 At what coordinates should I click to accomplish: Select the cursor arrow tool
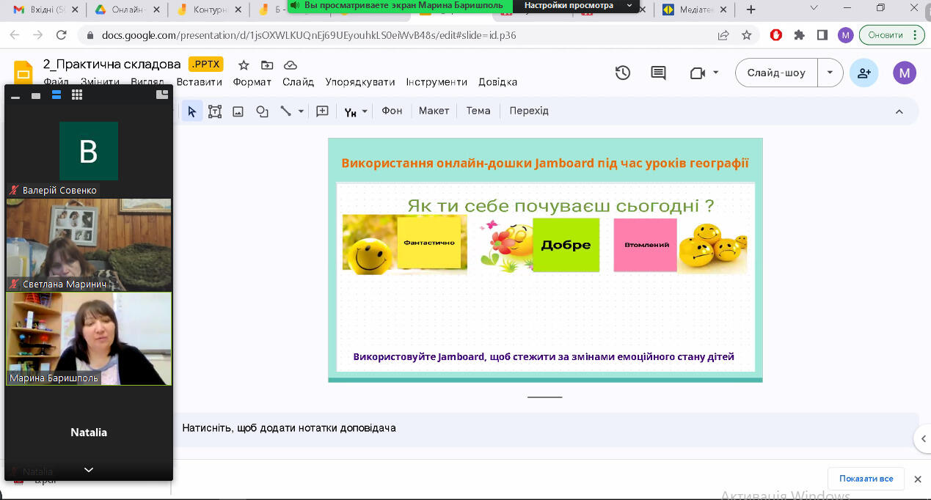(192, 111)
